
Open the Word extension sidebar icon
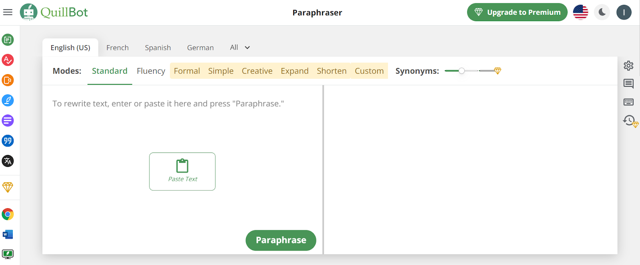click(8, 234)
